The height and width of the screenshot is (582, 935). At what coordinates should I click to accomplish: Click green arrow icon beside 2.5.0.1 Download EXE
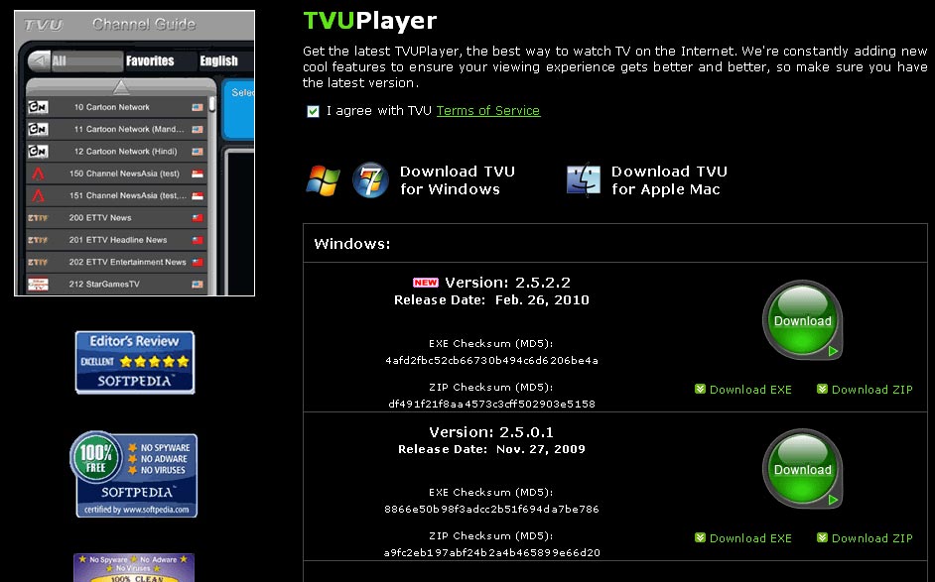pos(700,538)
